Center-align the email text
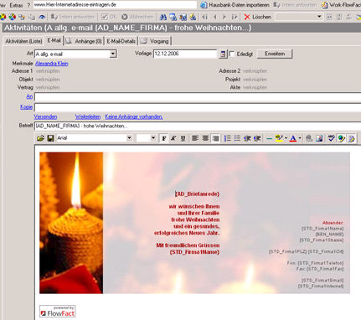The width and height of the screenshot is (361, 320). (x=205, y=138)
